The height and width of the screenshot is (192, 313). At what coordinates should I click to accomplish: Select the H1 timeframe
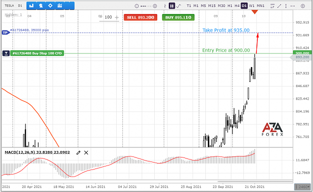tap(230, 6)
